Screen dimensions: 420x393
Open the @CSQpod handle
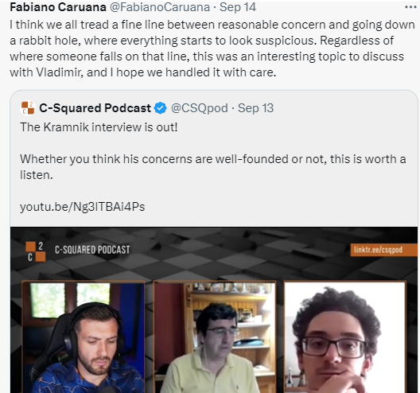(x=200, y=108)
